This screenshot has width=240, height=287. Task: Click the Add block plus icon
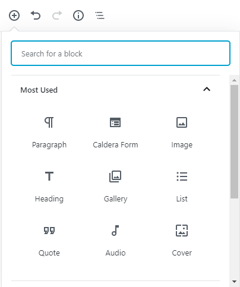pyautogui.click(x=14, y=15)
